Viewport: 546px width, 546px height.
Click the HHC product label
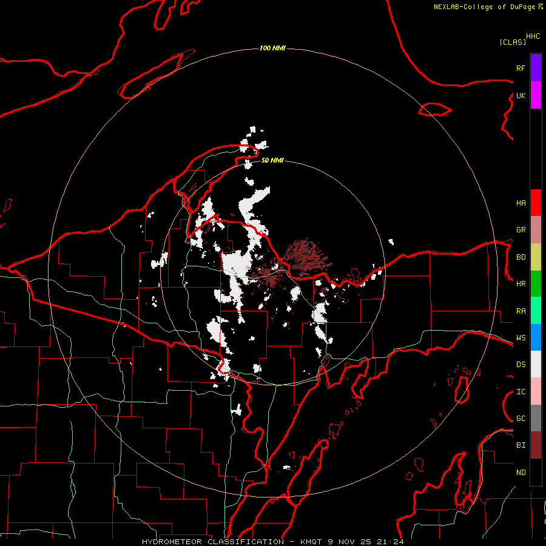(x=533, y=36)
